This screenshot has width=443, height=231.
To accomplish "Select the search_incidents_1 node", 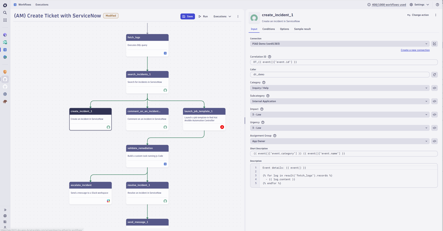I will [147, 82].
